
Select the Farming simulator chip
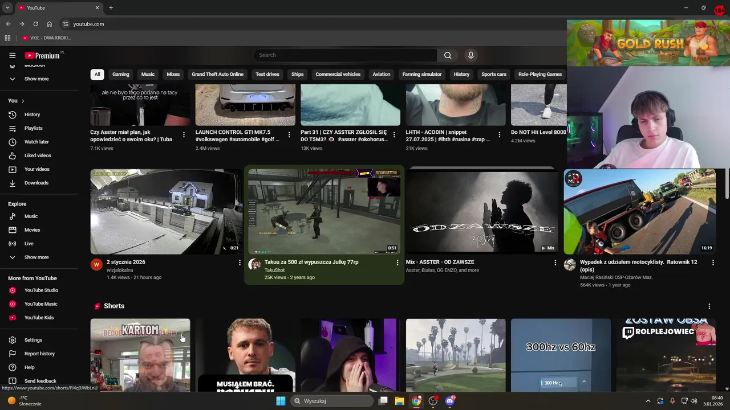coord(422,74)
